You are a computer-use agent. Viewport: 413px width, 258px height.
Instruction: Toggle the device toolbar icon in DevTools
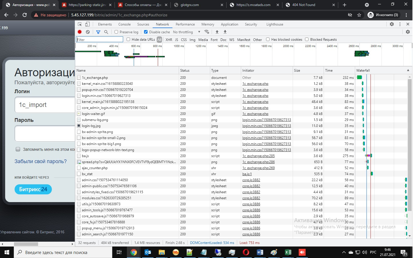(x=88, y=24)
